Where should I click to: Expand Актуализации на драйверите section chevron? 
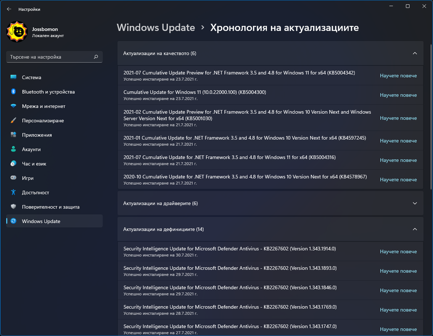[x=415, y=203]
